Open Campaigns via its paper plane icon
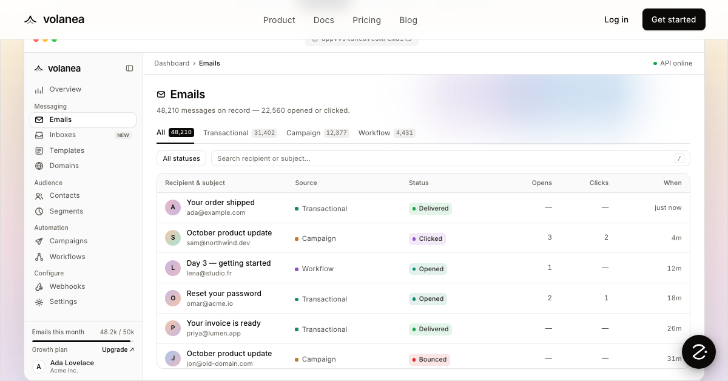Viewport: 728px width, 381px height. pos(39,241)
